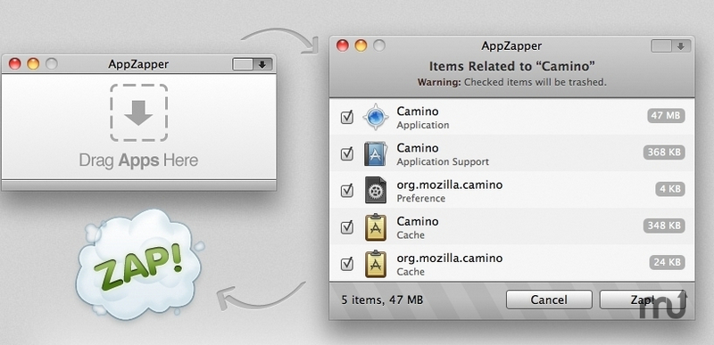Click the dashed drop-zone arrow icon

(x=138, y=112)
